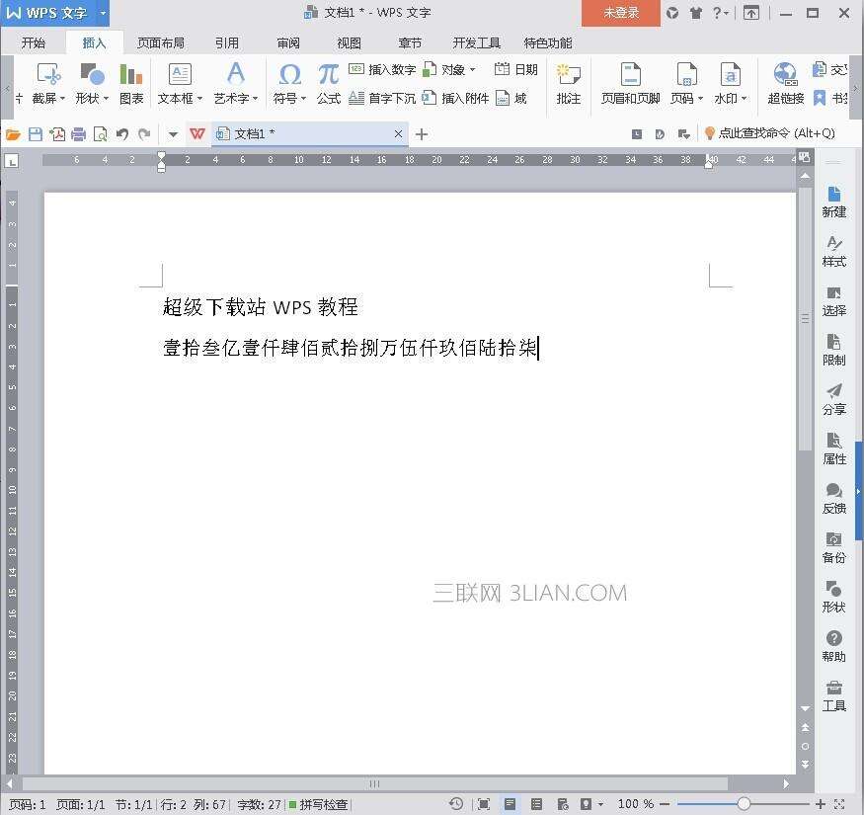Open Restrict (限制) in sidebar
Viewport: 864px width, 815px height.
coord(833,350)
